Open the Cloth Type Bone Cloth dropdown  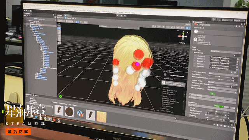tap(225, 52)
